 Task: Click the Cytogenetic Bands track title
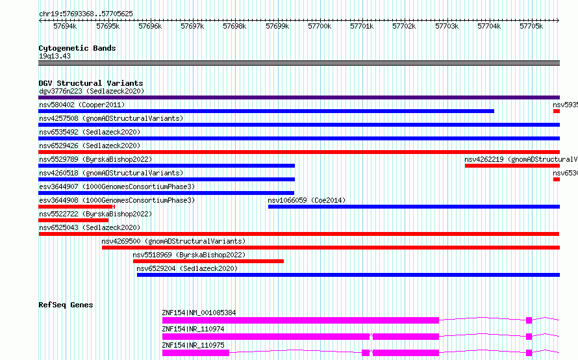click(x=77, y=48)
